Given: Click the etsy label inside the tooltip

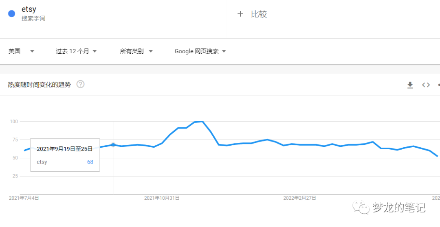Looking at the screenshot, I should (42, 162).
